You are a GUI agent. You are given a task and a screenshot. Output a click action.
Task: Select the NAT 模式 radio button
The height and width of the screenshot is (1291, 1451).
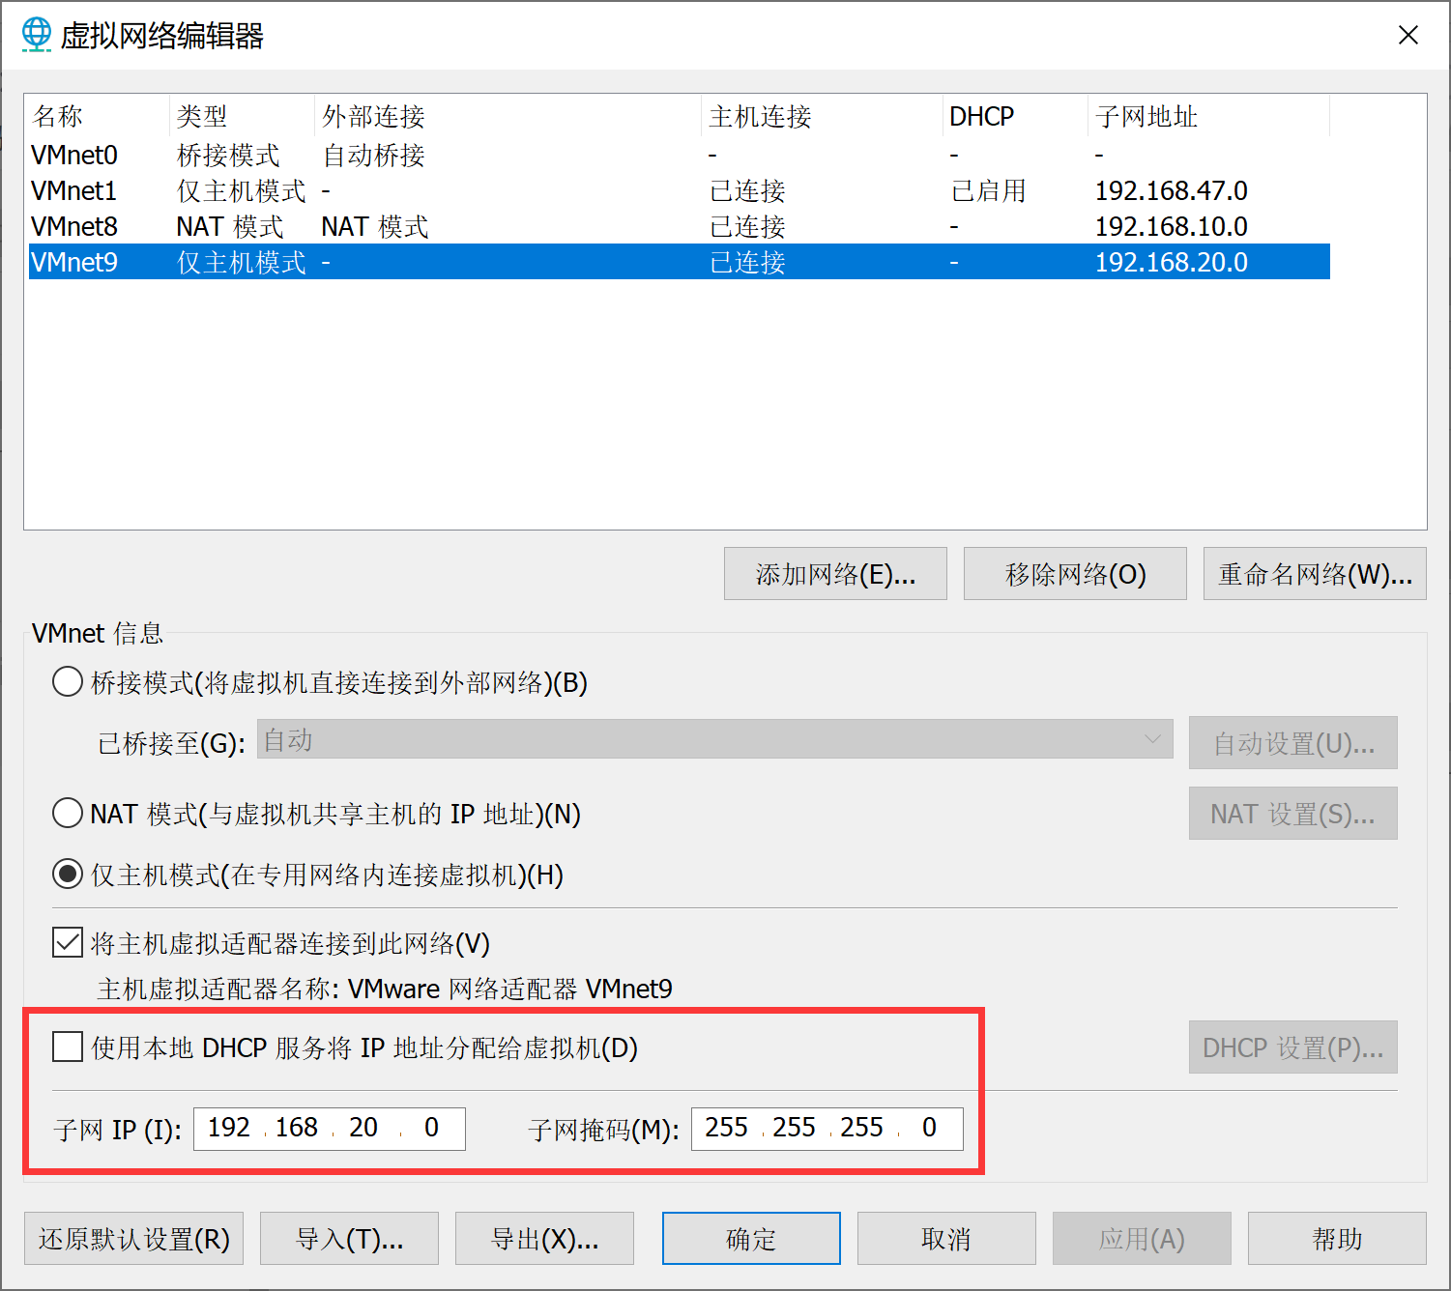coord(67,813)
